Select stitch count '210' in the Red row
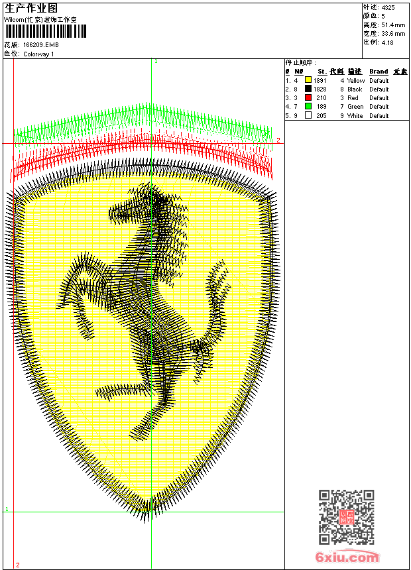This screenshot has width=411, height=570. (x=322, y=98)
